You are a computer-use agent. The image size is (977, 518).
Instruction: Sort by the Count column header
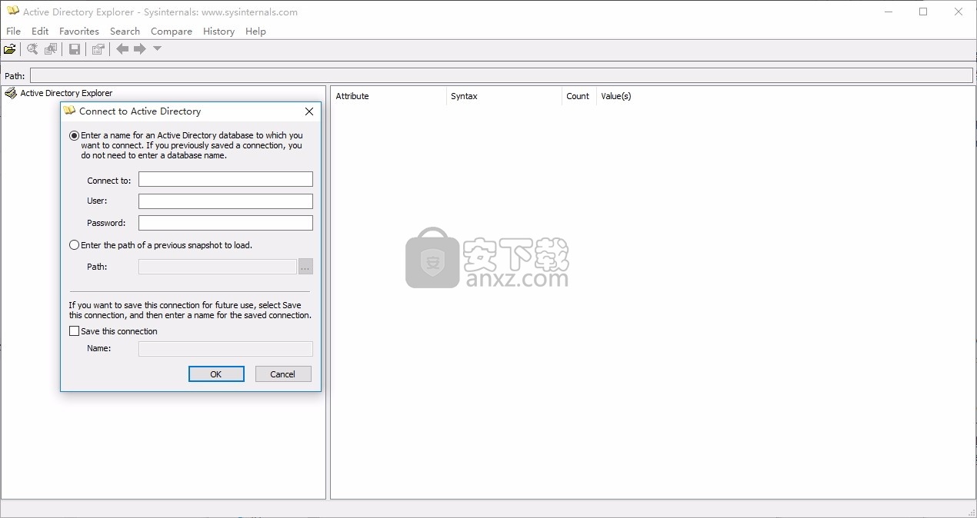579,96
